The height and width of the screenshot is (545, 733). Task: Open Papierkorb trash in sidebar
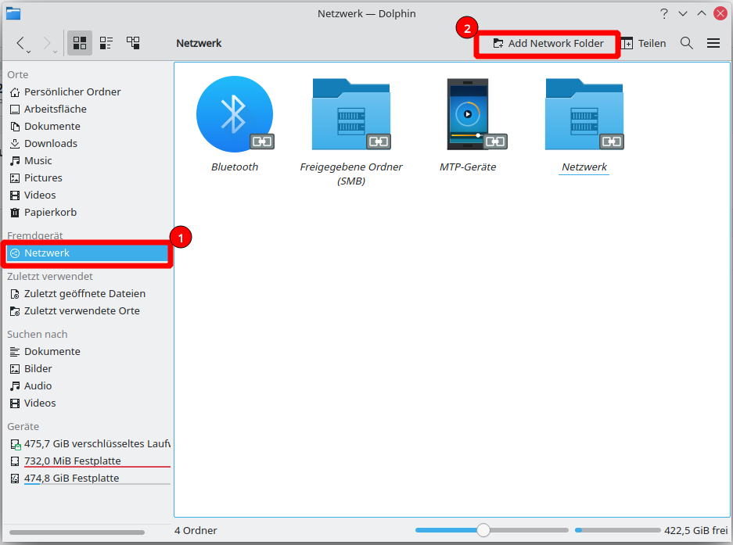(87, 213)
